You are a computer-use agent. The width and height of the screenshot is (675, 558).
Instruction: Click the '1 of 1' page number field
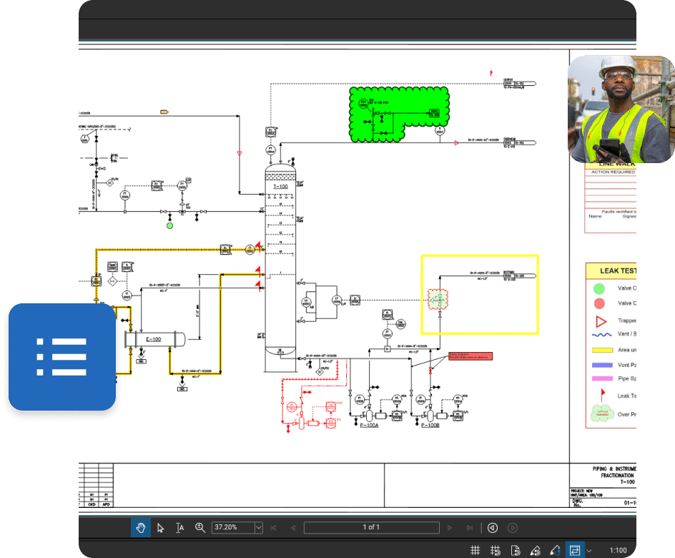tap(372, 527)
